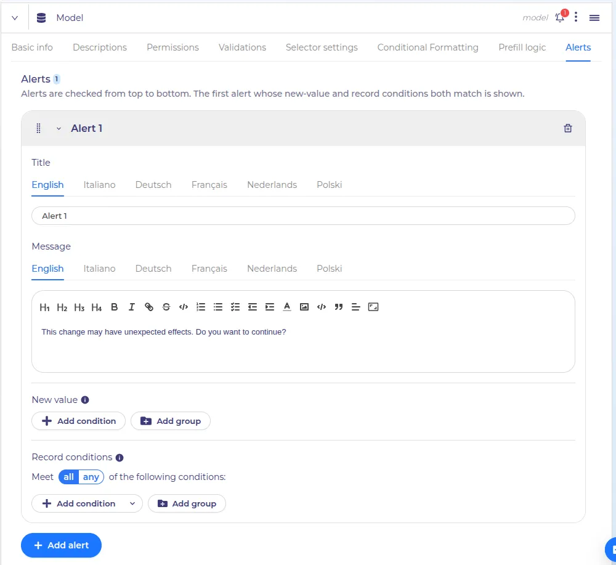Insert a hyperlink via the link icon

click(x=149, y=307)
